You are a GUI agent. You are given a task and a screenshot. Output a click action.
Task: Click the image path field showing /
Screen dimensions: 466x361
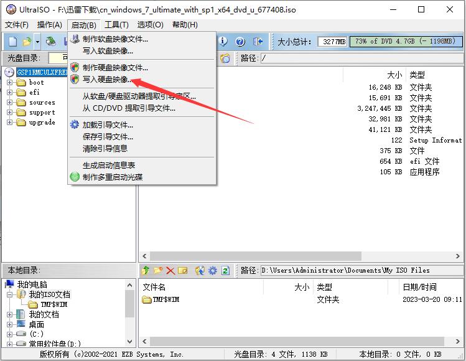362,58
